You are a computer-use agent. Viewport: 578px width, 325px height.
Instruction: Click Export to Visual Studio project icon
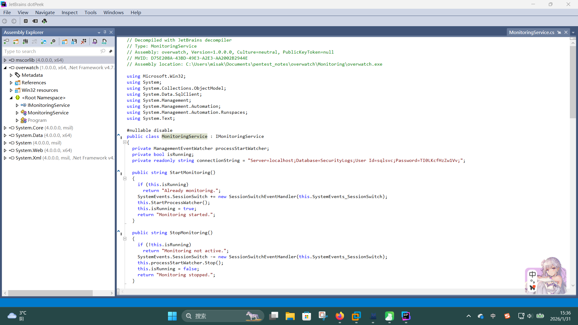click(x=95, y=42)
